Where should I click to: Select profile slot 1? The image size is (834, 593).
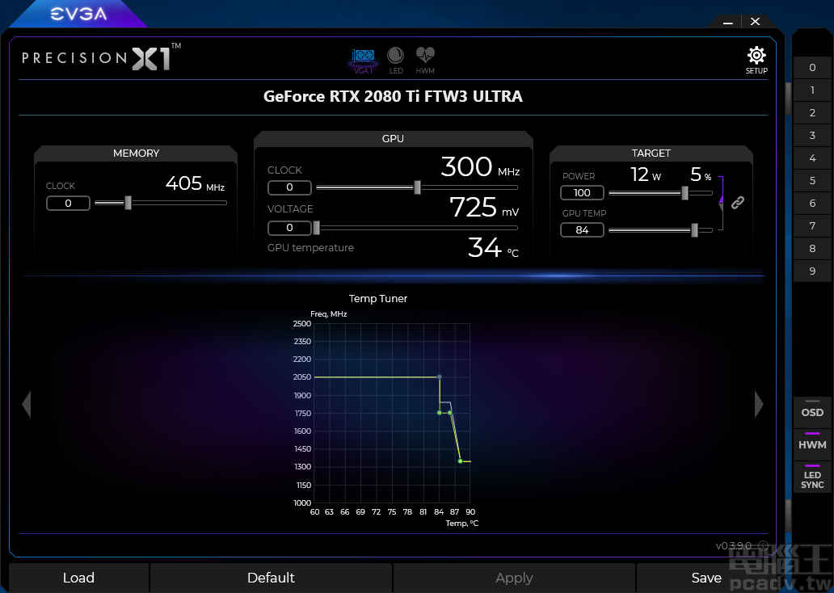coord(812,90)
